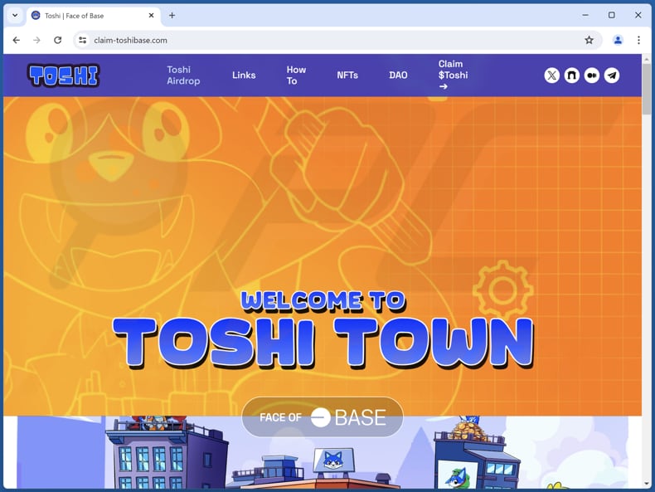Open a new browser tab

[x=172, y=15]
